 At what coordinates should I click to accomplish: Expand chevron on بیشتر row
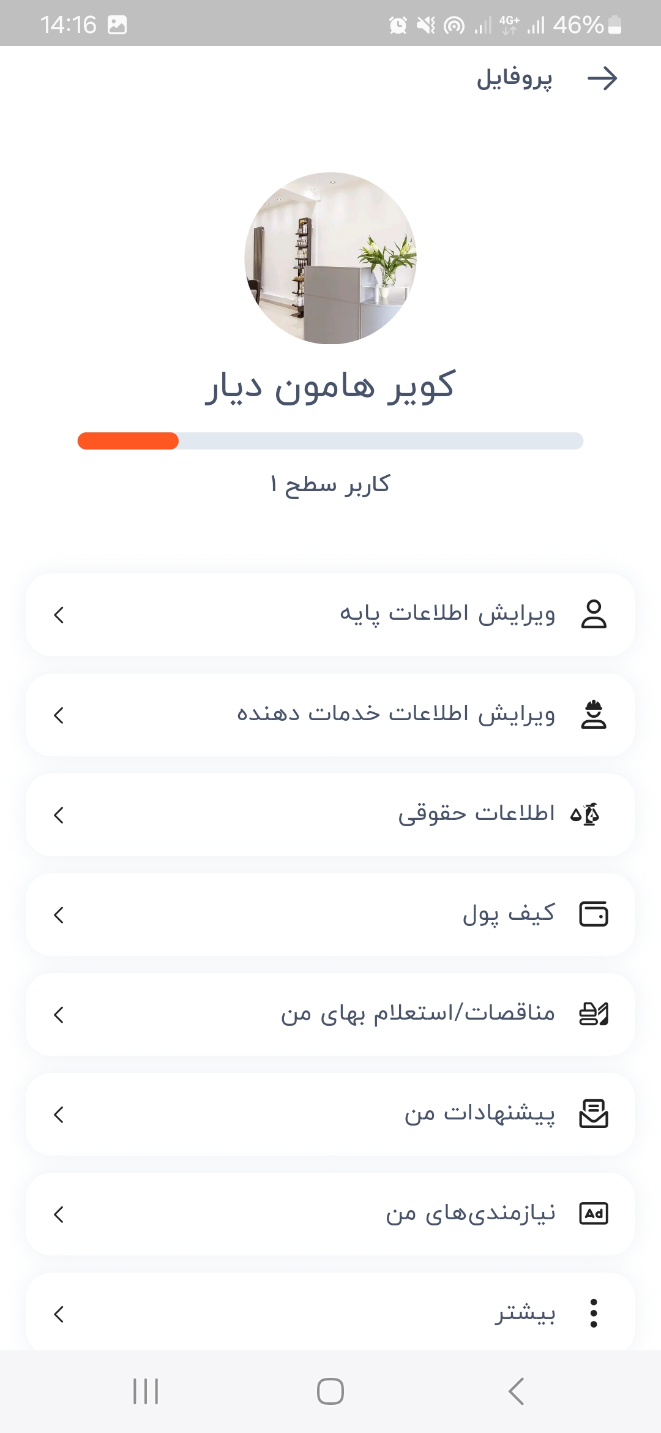point(59,1314)
